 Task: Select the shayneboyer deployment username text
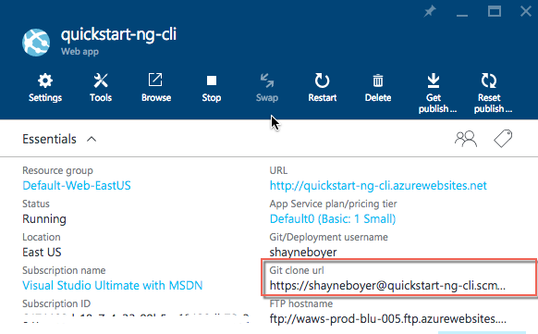(x=303, y=253)
